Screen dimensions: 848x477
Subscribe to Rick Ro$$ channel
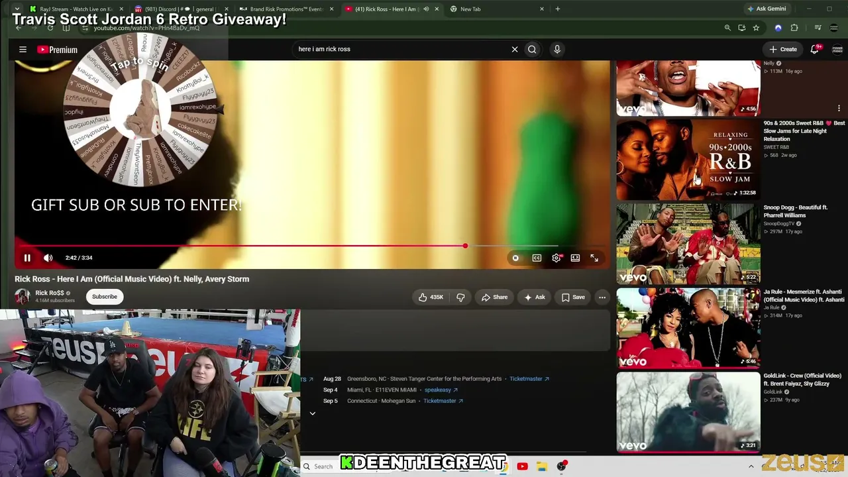pos(105,297)
